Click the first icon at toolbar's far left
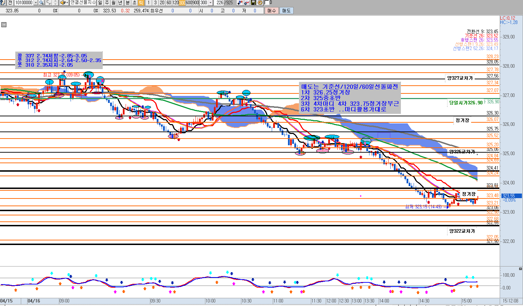523x306 pixels. coord(3,3)
